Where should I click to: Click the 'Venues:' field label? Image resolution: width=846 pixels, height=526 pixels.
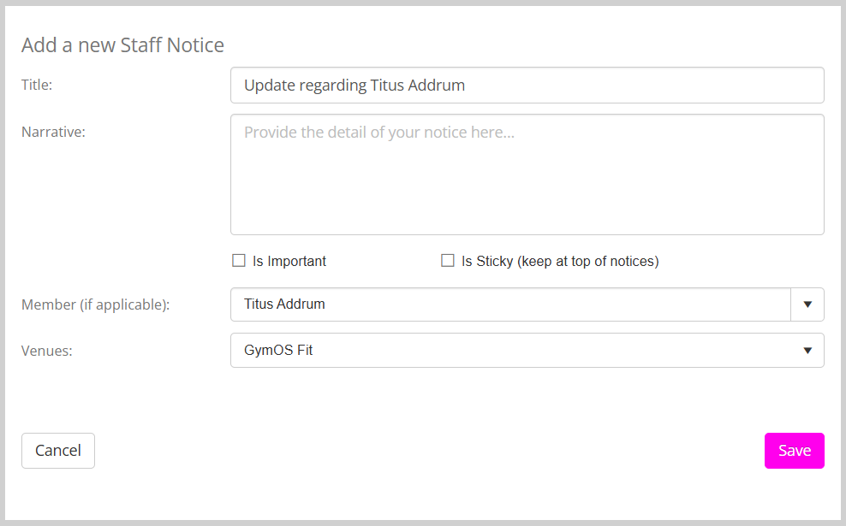tap(46, 350)
